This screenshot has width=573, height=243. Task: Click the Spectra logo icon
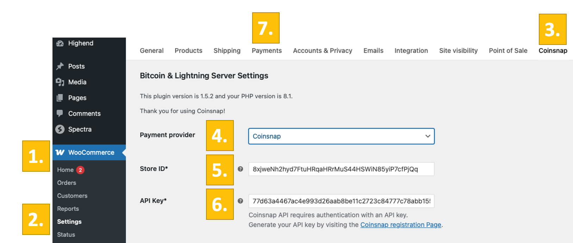(60, 129)
